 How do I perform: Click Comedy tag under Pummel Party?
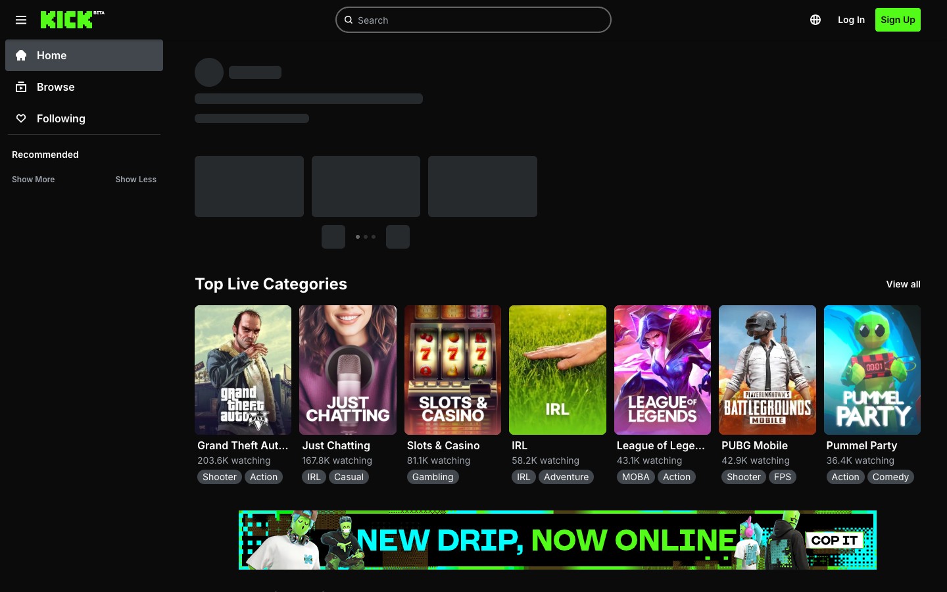(890, 477)
